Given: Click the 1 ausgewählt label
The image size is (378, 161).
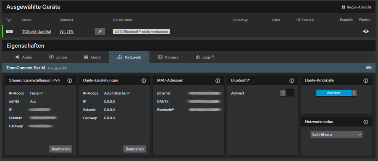Looking at the screenshot, I should tap(57, 69).
